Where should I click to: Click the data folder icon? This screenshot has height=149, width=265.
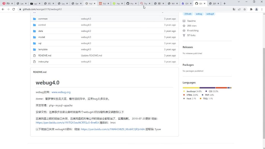click(x=34, y=31)
